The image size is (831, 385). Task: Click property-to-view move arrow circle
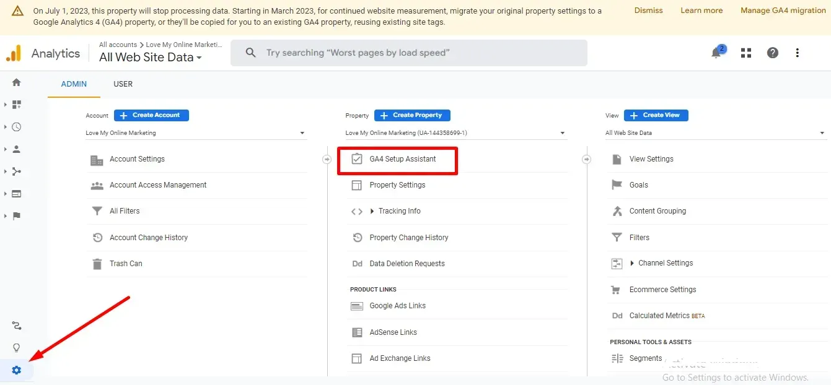point(587,160)
